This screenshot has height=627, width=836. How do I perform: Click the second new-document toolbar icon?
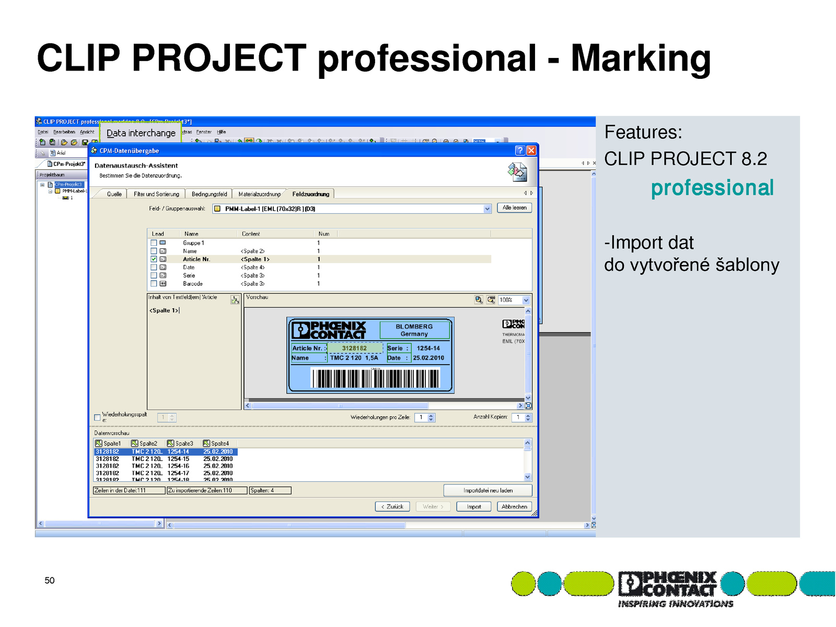pyautogui.click(x=52, y=142)
